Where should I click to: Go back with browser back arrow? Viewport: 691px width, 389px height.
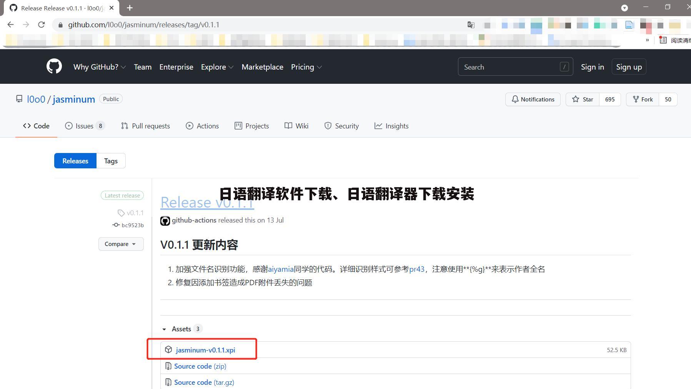10,25
